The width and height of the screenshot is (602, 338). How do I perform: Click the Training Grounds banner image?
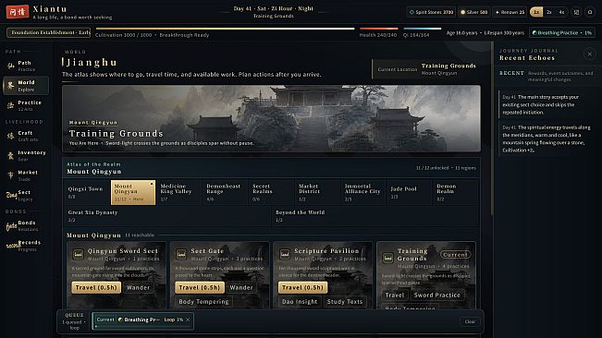272,118
